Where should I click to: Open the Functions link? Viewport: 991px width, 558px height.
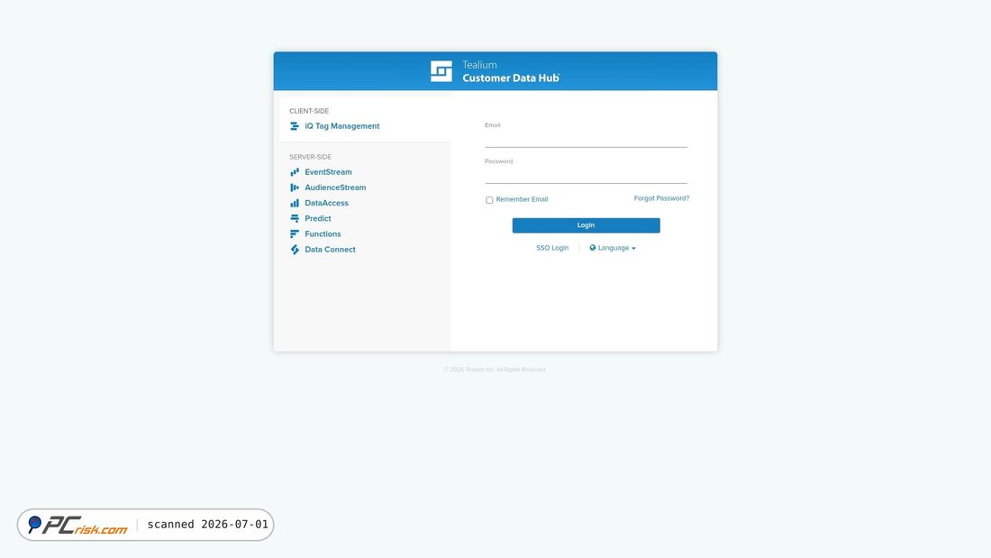point(323,234)
